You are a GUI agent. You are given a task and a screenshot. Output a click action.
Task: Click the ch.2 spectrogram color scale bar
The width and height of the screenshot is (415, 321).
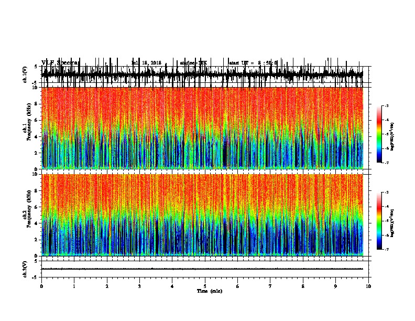[x=379, y=221]
